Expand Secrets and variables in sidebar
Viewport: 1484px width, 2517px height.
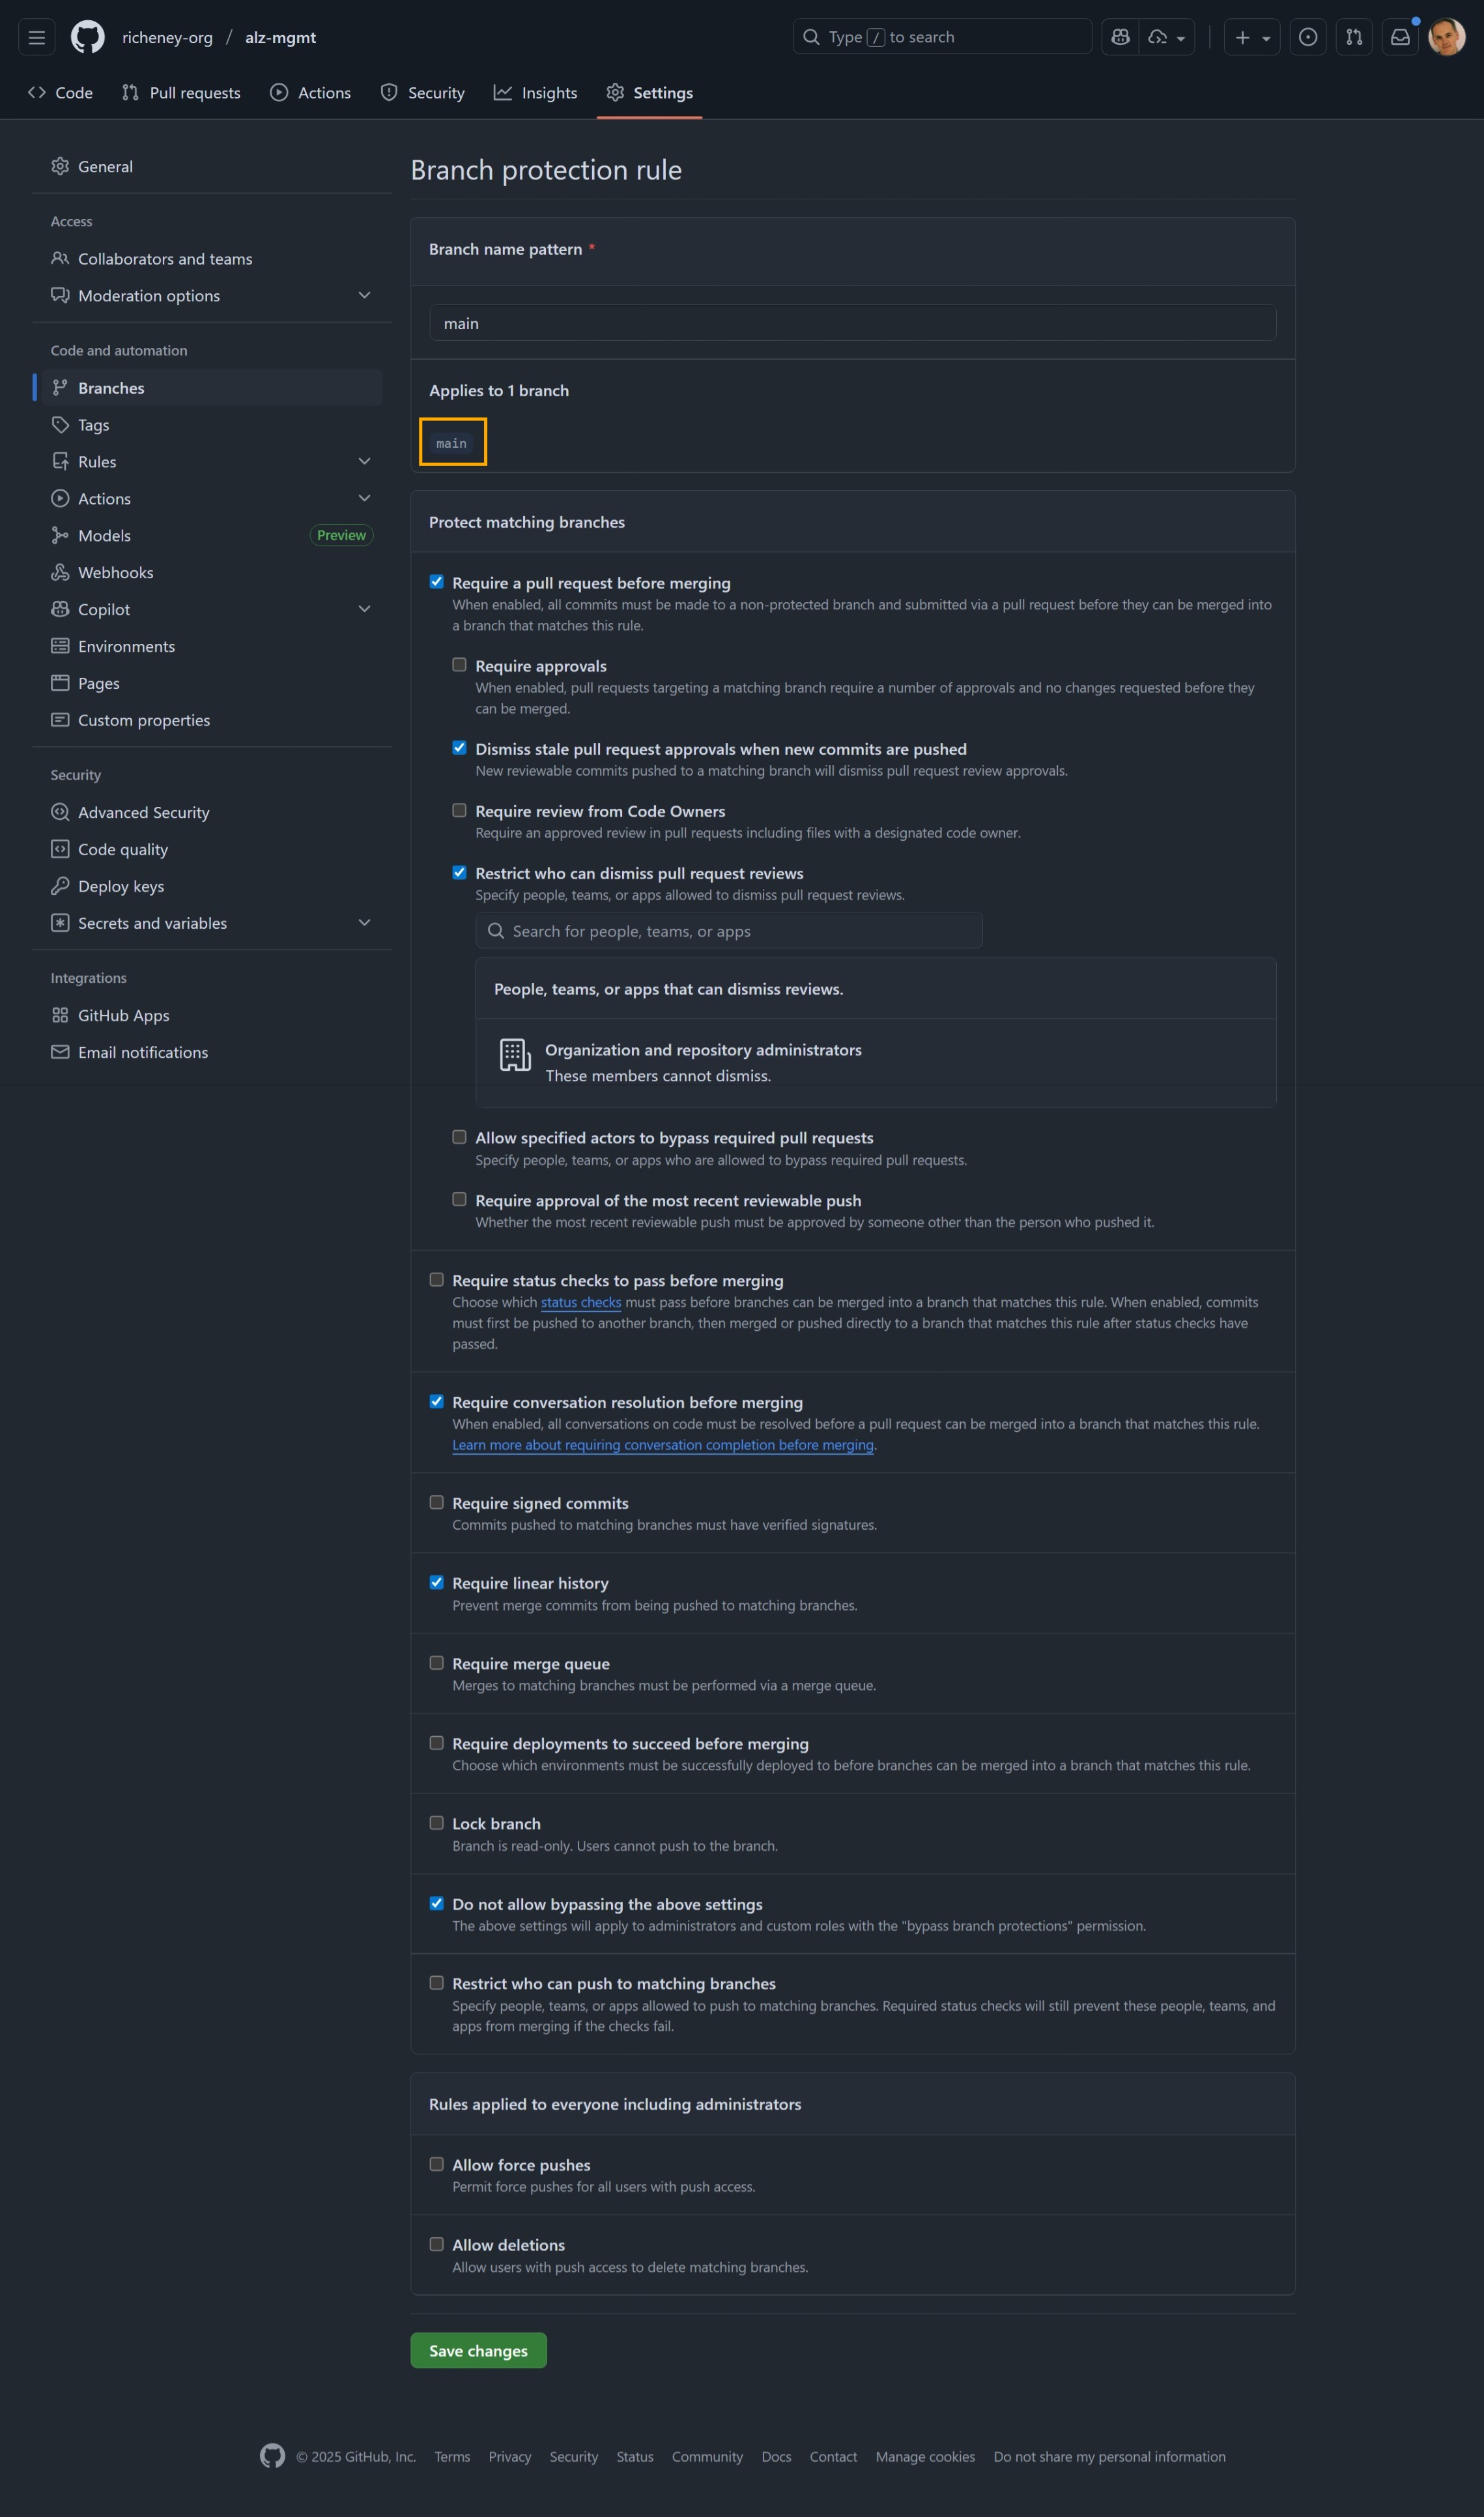364,922
